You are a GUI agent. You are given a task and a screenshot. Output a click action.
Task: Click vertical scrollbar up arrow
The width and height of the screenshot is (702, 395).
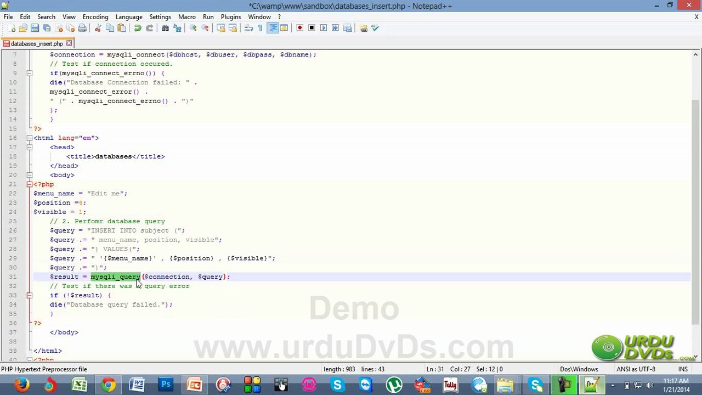coord(696,54)
